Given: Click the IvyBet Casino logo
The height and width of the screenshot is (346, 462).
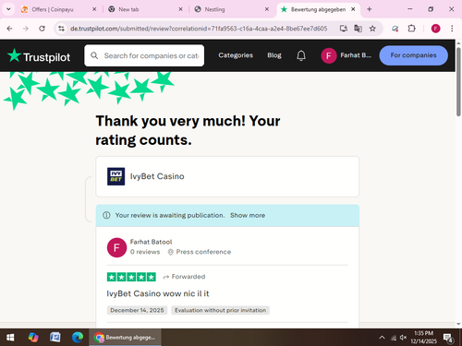Looking at the screenshot, I should tap(115, 176).
